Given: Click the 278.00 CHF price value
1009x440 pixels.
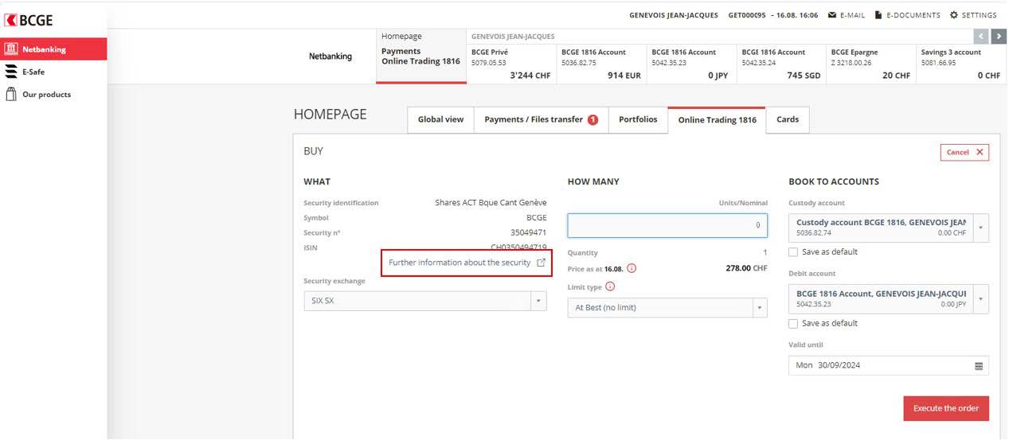Looking at the screenshot, I should coord(745,268).
